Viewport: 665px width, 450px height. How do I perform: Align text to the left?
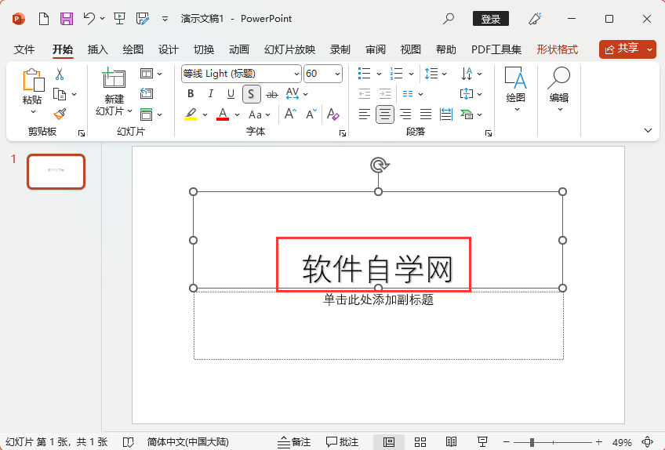(x=365, y=114)
